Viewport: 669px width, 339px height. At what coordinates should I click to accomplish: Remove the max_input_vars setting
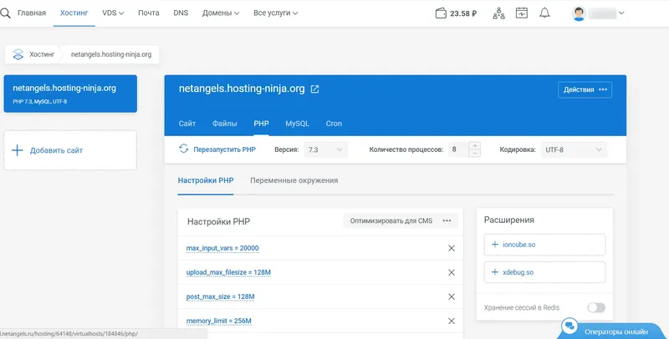coord(452,248)
